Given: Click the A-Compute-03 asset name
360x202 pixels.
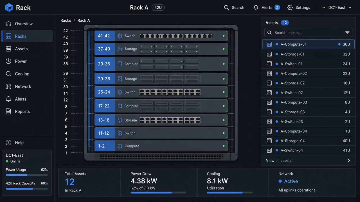Looking at the screenshot, I should [294, 102].
